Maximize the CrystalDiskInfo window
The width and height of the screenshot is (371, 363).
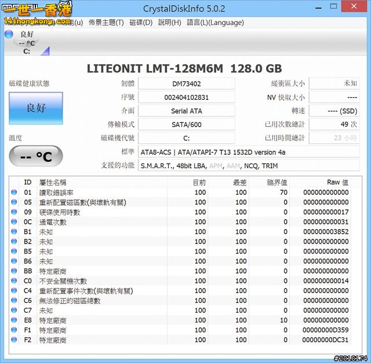(334, 6)
